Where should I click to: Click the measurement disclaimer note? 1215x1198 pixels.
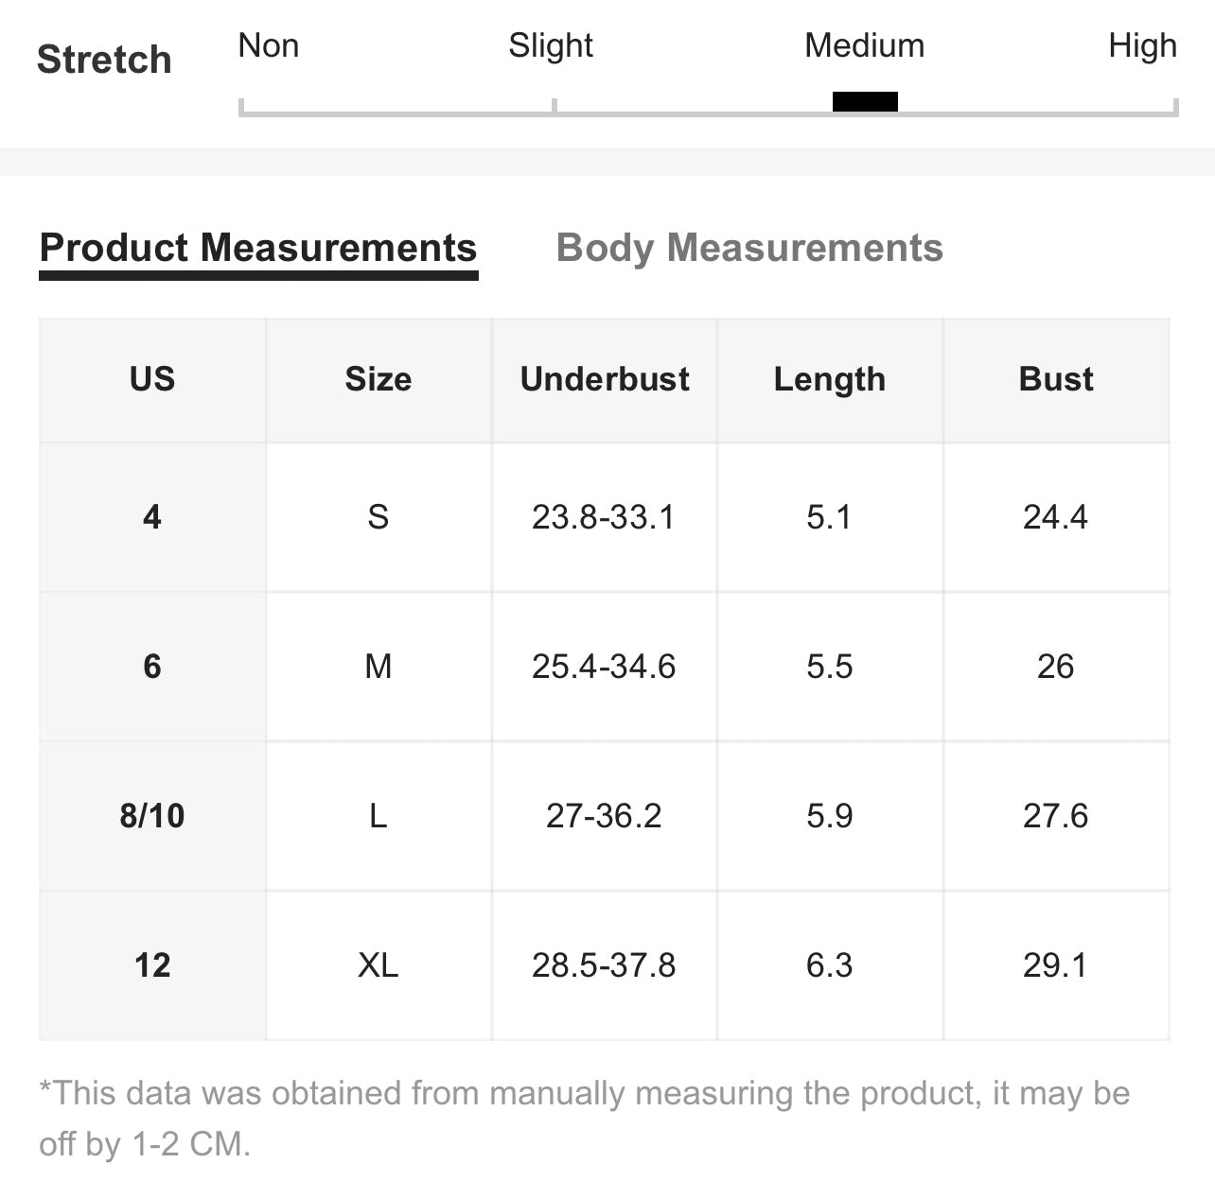pos(585,1119)
